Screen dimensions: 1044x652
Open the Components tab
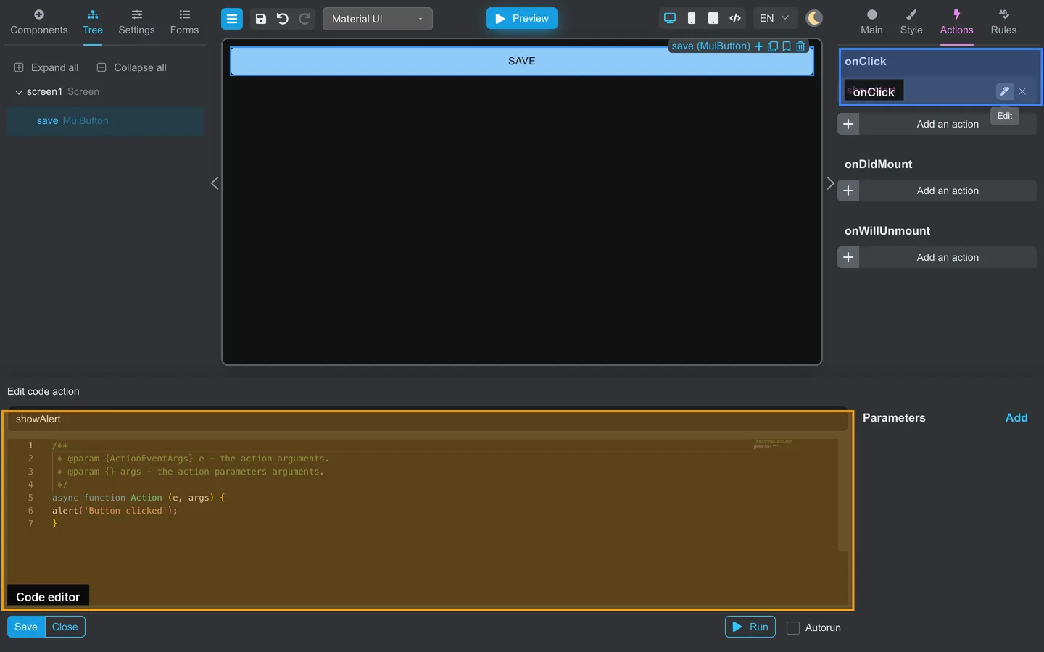(x=39, y=22)
